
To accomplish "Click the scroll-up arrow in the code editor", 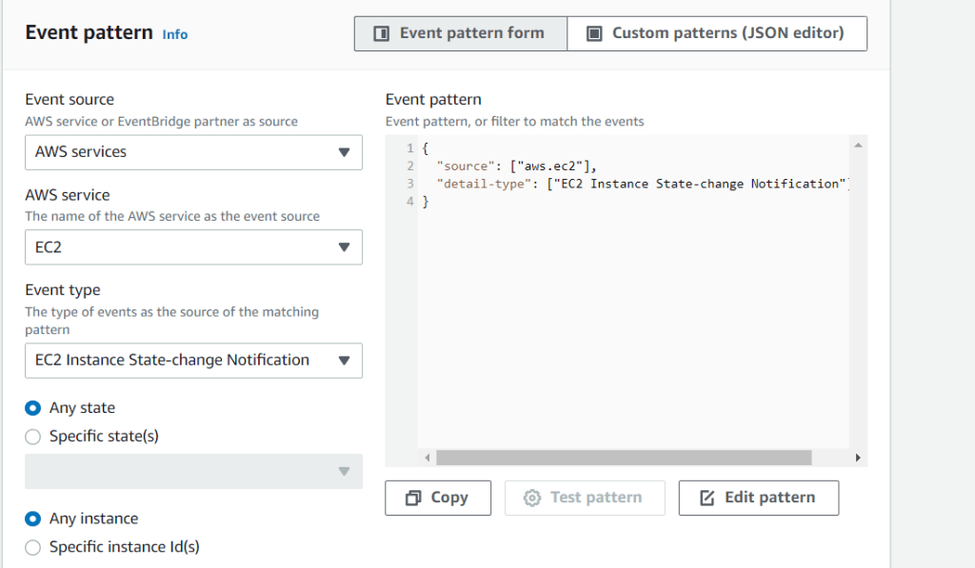I will 858,146.
